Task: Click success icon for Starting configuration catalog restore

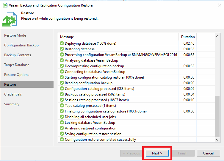Action: 62,77
